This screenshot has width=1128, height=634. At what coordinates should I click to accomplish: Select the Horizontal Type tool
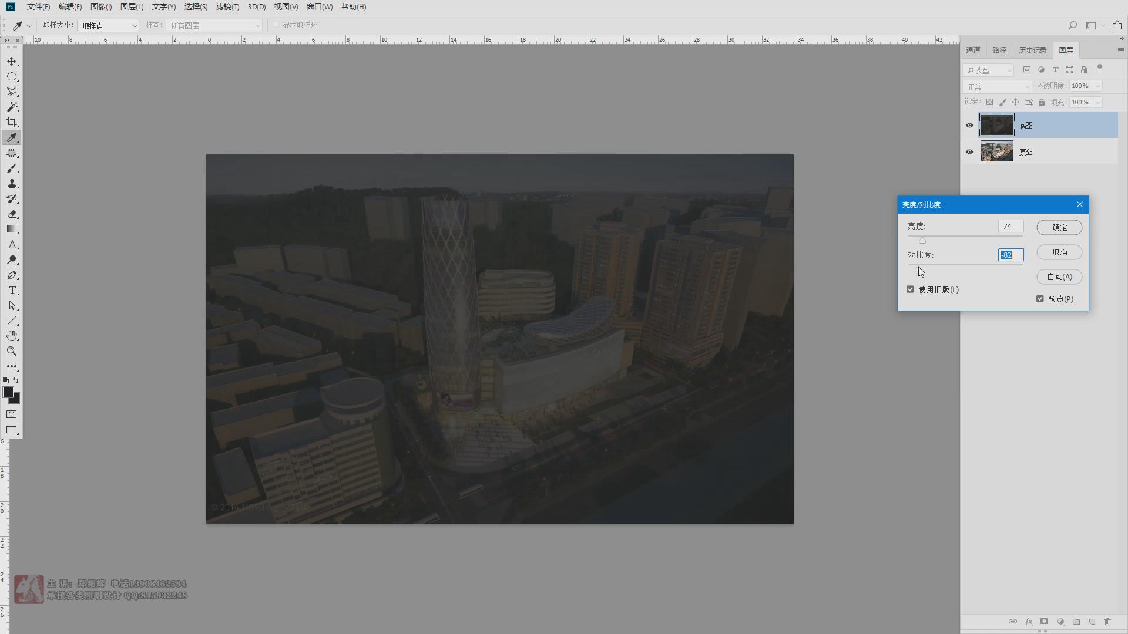point(12,291)
